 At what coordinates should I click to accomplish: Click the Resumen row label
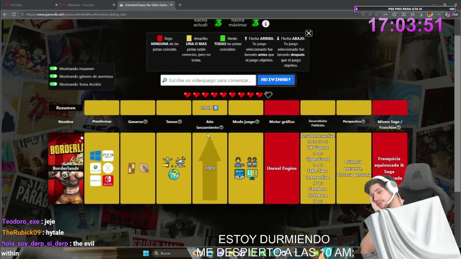click(66, 108)
